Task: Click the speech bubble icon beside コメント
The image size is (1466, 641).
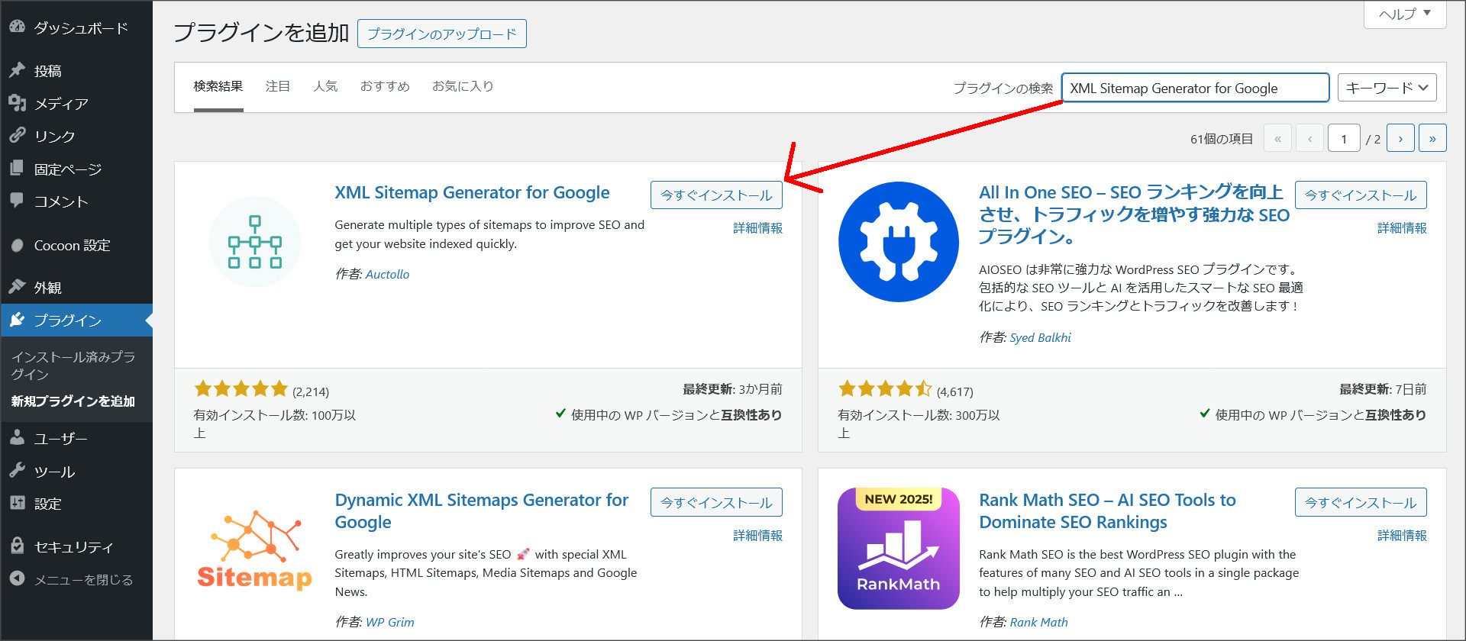Action: tap(17, 201)
